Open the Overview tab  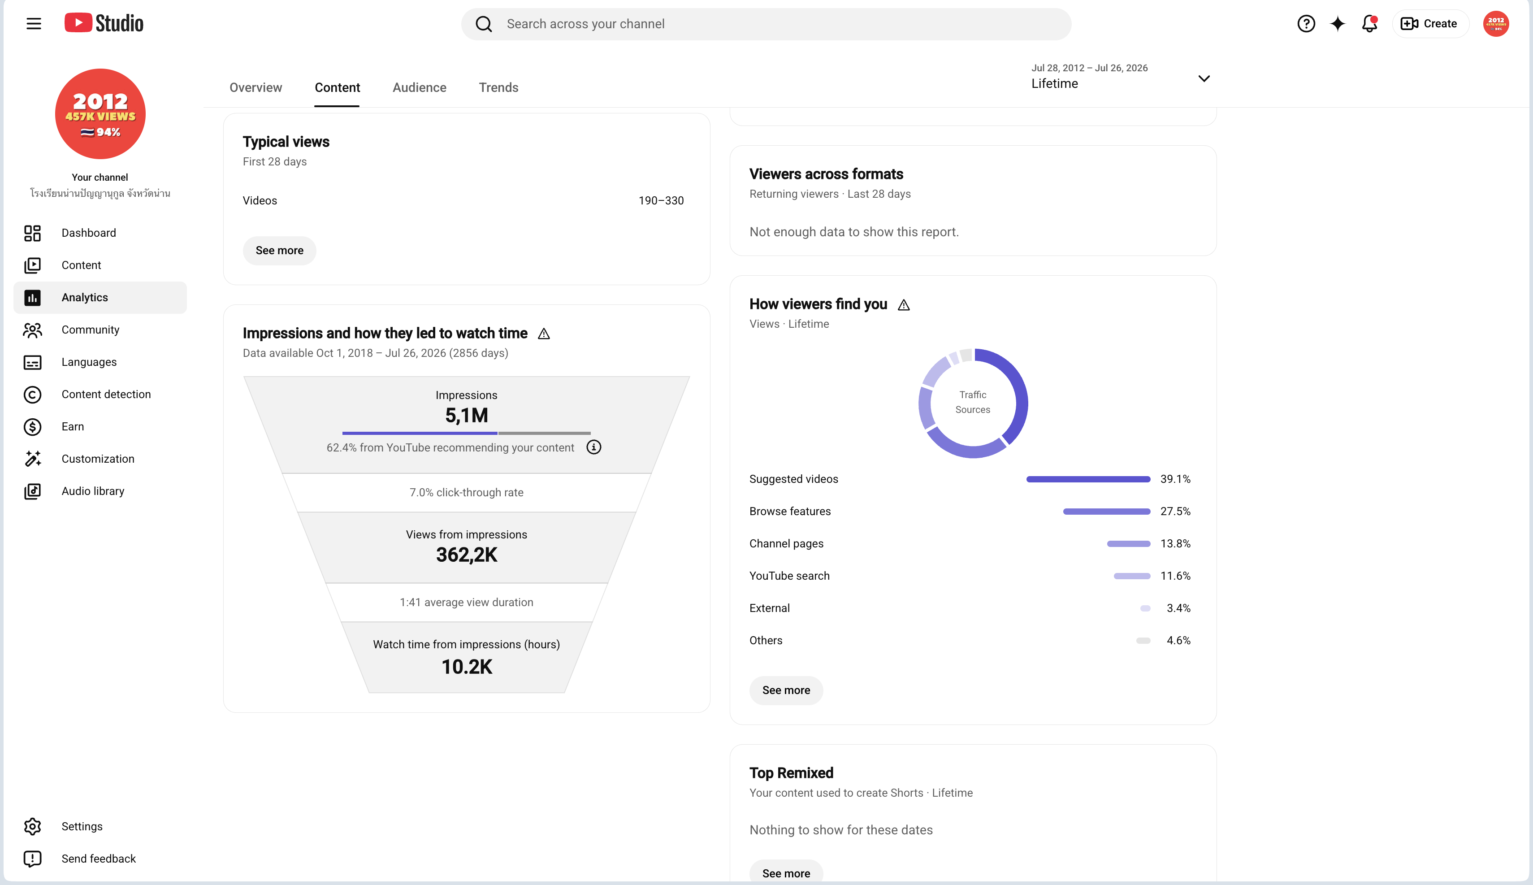[256, 87]
